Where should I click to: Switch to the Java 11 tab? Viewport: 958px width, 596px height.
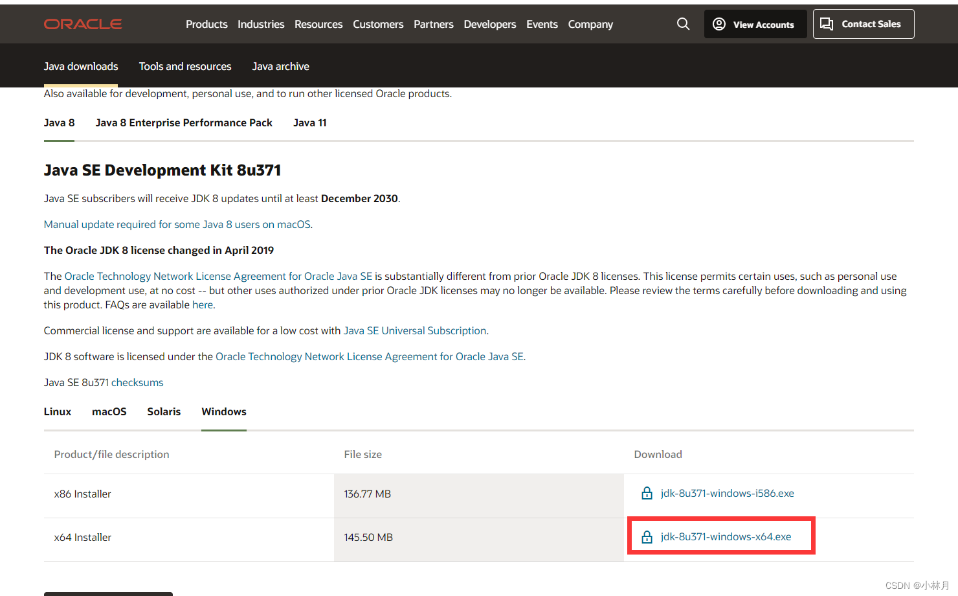click(x=309, y=122)
